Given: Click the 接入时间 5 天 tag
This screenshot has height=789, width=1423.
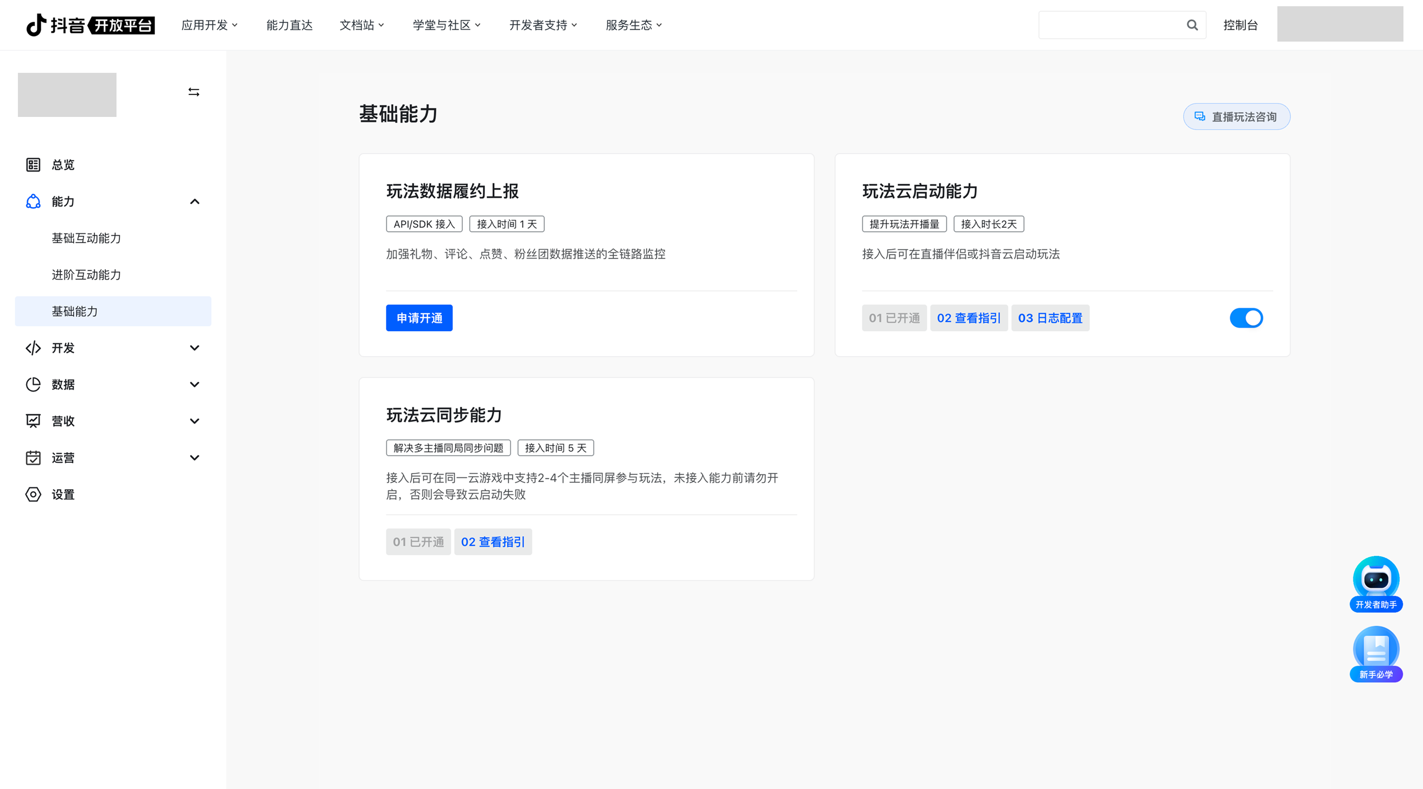Looking at the screenshot, I should click(556, 447).
